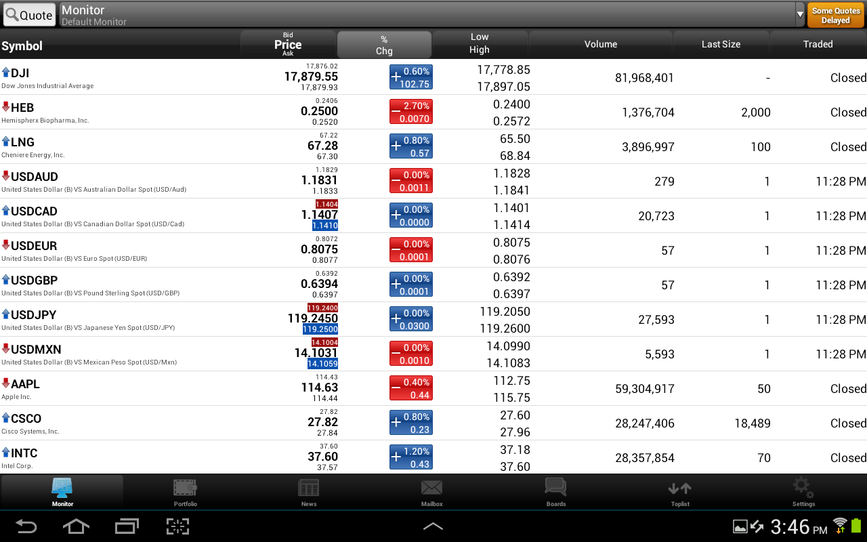Viewport: 867px width, 542px height.
Task: Tap the USDJPY +0.0300 change badge
Action: pos(410,319)
